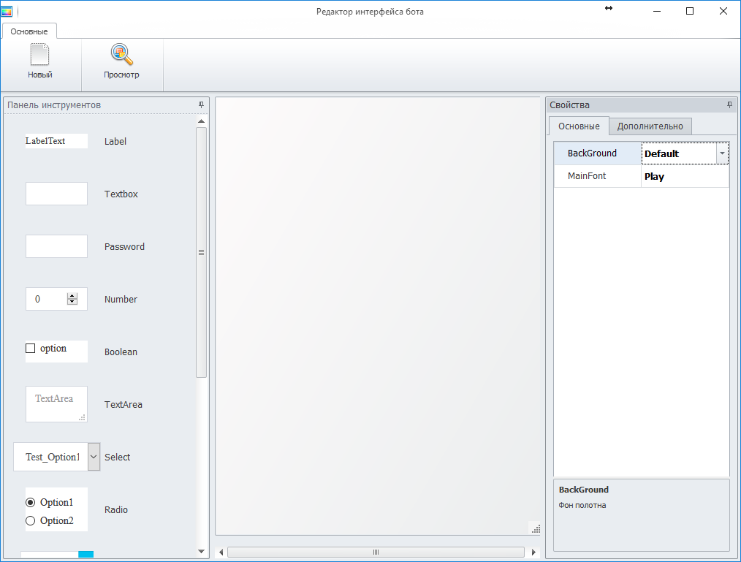Pin the Свойства panel

pos(729,105)
